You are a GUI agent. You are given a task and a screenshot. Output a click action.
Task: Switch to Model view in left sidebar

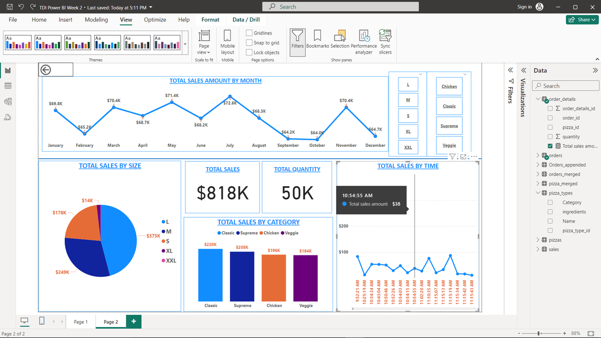(8, 102)
